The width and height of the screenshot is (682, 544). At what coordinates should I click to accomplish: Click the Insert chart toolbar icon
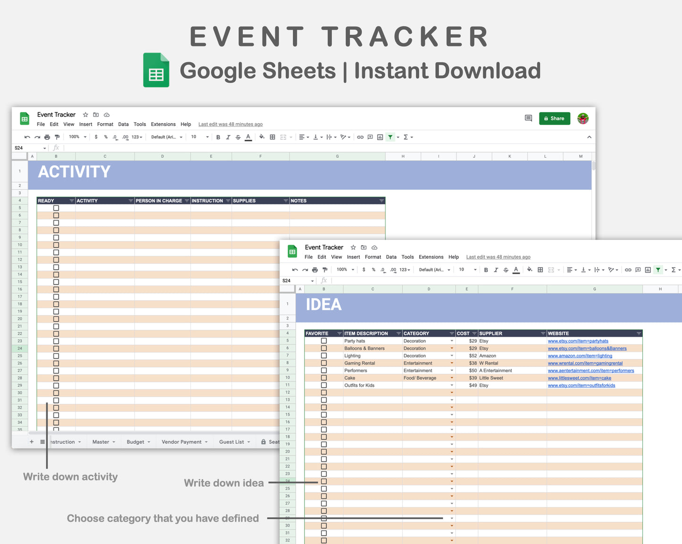pos(380,137)
